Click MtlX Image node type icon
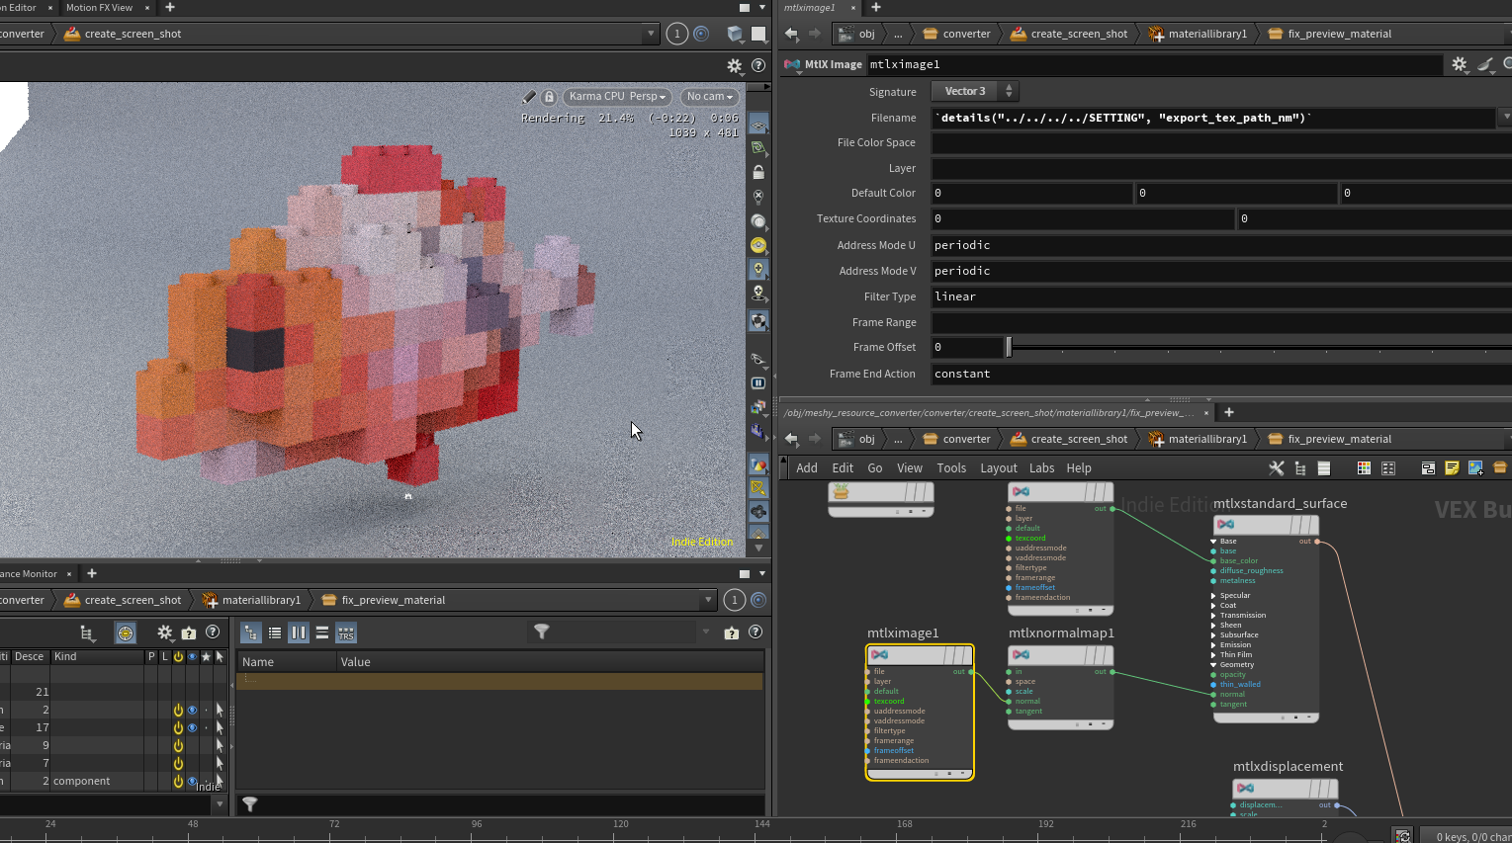Image resolution: width=1512 pixels, height=843 pixels. [792, 64]
